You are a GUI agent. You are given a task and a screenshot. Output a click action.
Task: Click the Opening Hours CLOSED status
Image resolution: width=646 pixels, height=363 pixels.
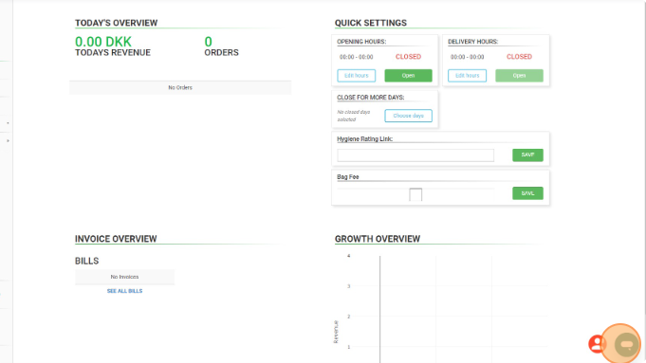point(408,57)
